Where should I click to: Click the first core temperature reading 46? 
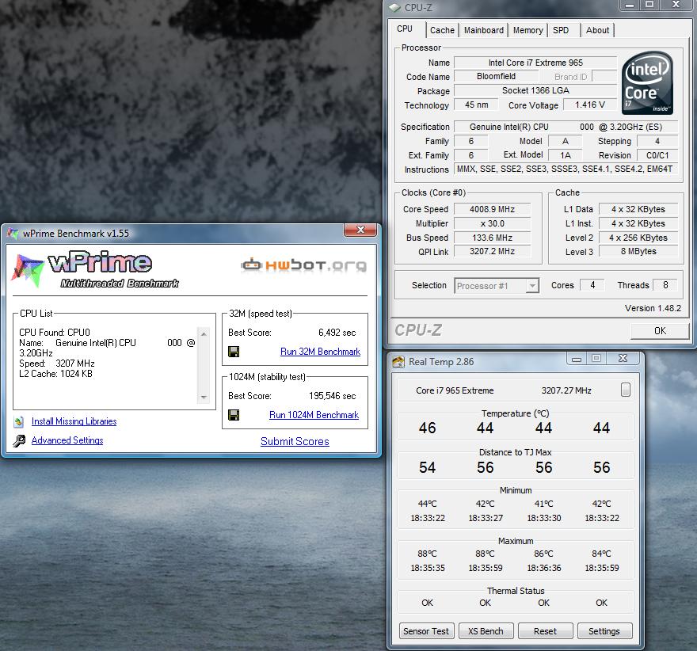coord(427,428)
